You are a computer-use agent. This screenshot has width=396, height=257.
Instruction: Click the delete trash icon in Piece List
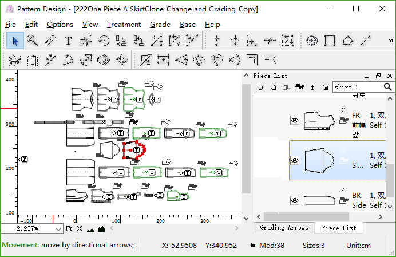click(326, 87)
